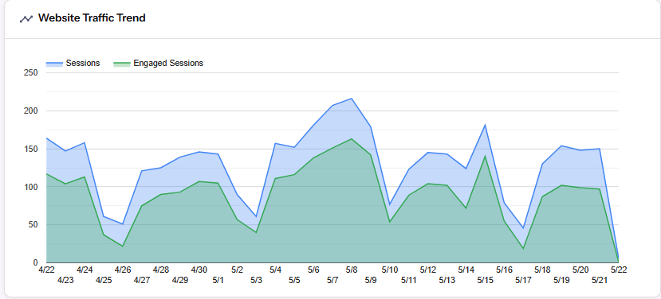Image resolution: width=661 pixels, height=299 pixels.
Task: Click the 5/22 date label
Action: [x=619, y=270]
